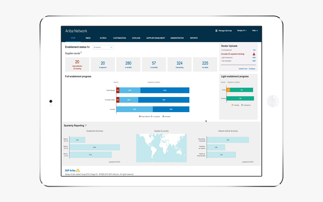Open the 'all waves' enablement dropdown
Viewport: 323px width, 202px height.
[103, 47]
